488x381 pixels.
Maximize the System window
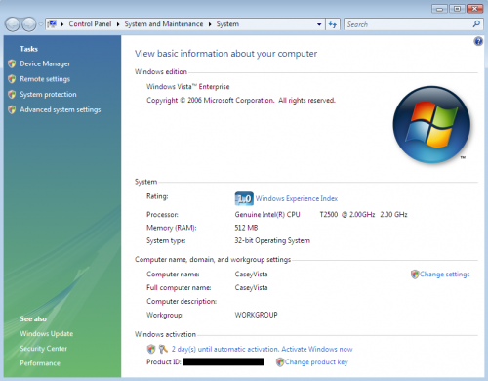[457, 9]
